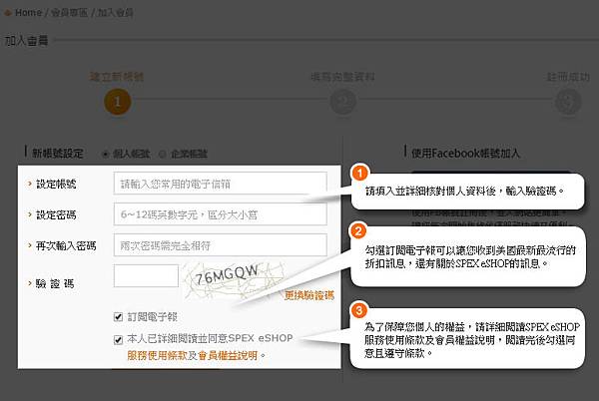Image resolution: width=599 pixels, height=401 pixels.
Task: Open the 會員專區 breadcrumb link
Action: [x=69, y=13]
